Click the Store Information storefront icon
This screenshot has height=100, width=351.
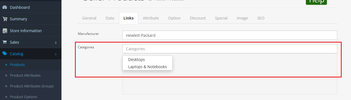[5, 31]
